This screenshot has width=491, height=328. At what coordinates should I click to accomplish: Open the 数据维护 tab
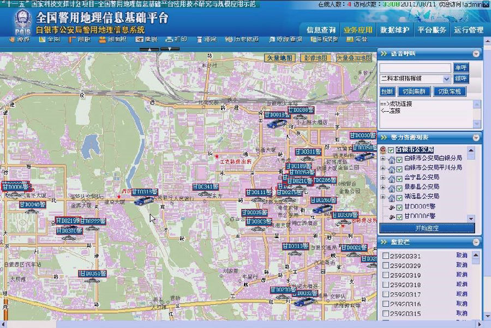pos(395,30)
